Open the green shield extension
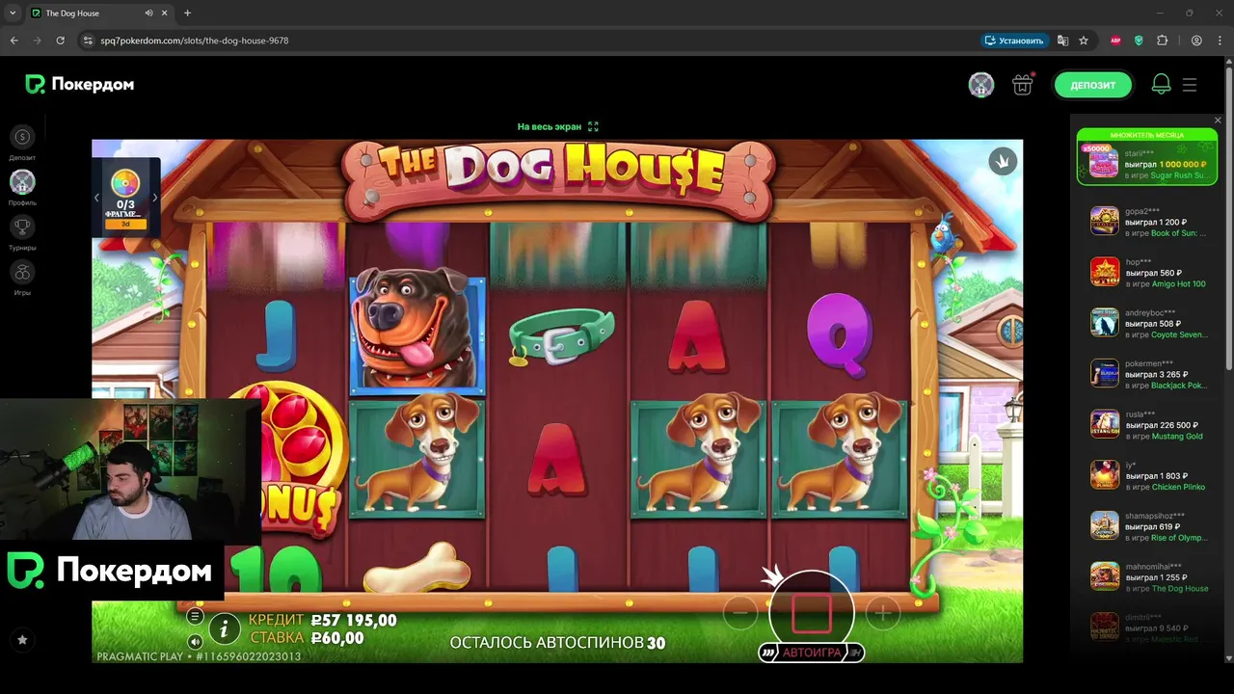Viewport: 1234px width, 694px height. (x=1139, y=40)
